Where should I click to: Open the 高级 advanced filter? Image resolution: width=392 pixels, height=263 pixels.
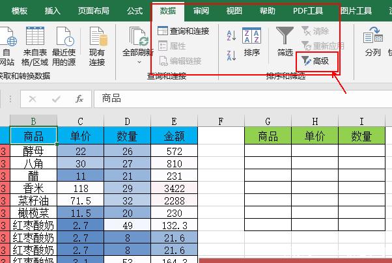point(315,61)
